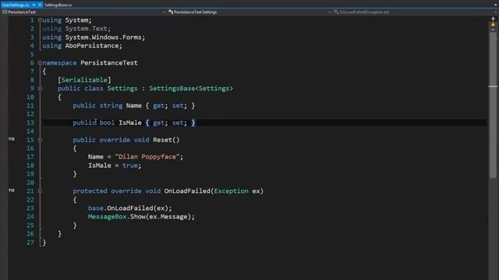
Task: Click line number 27
Action: 30,243
